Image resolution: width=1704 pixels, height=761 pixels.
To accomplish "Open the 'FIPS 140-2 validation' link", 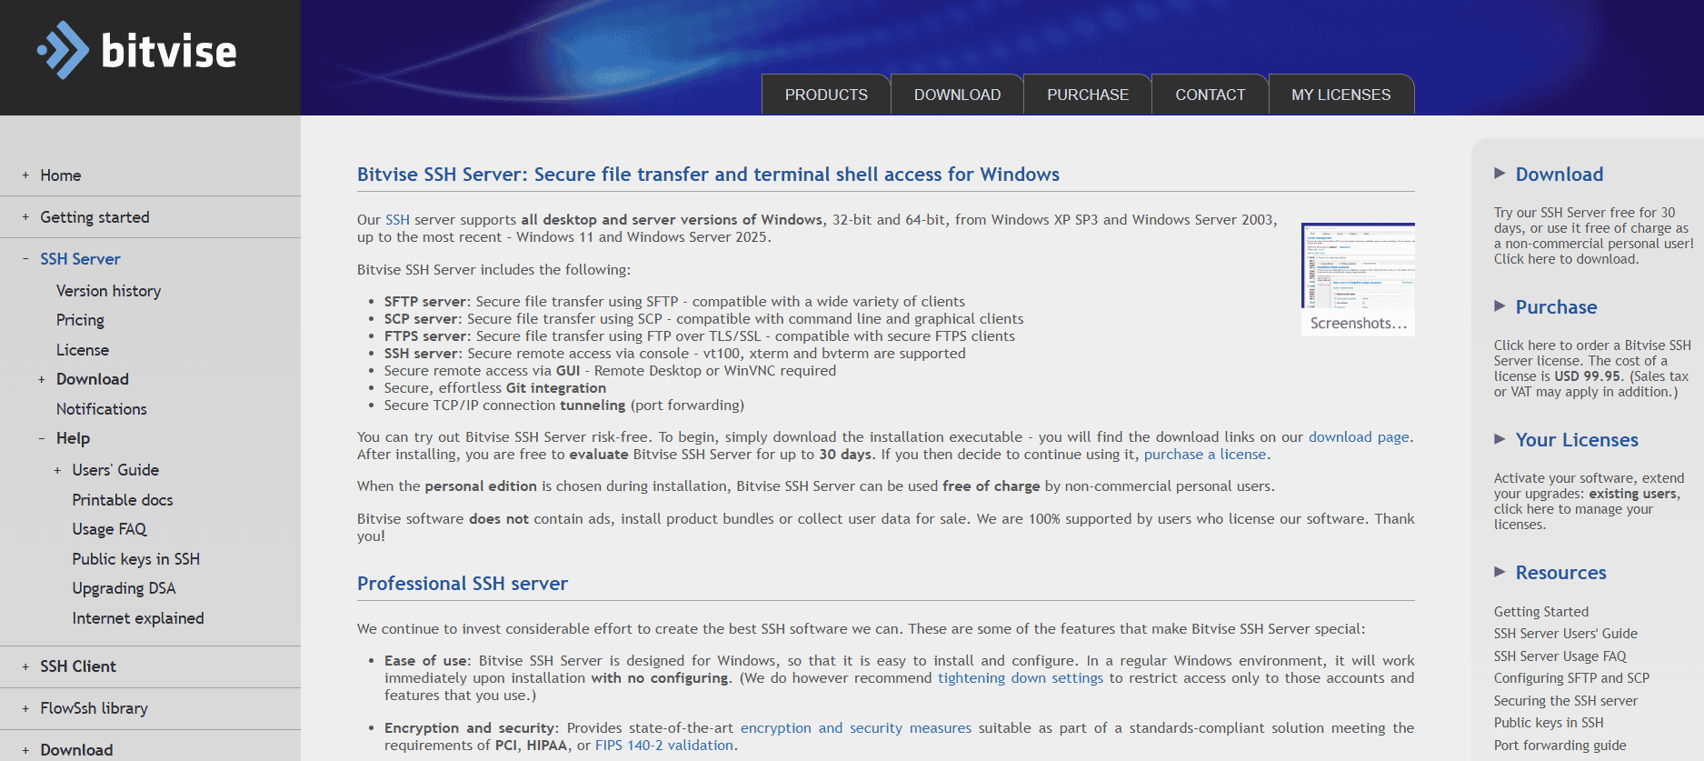I will point(663,746).
